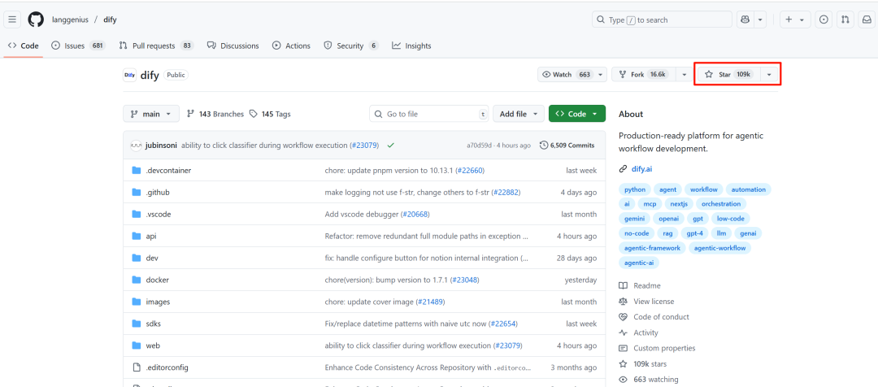Click the docker folder icon
Image resolution: width=878 pixels, height=387 pixels.
136,280
